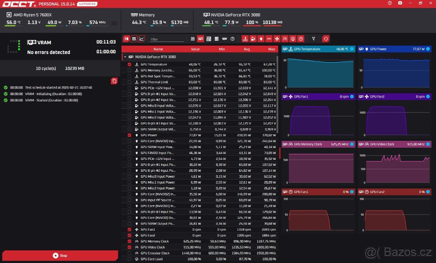Screen dimensions: 436x263
Task: Reset monitoring statistics with the refresh icon
Action: pos(326,39)
